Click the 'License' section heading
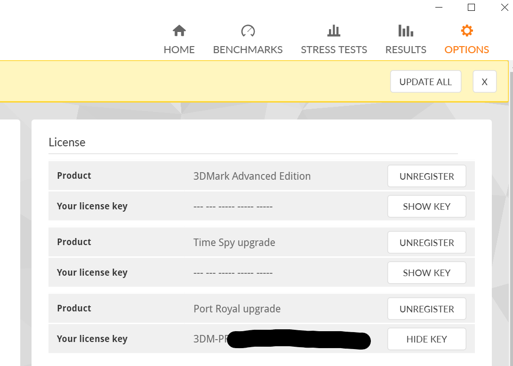The width and height of the screenshot is (513, 366). coord(67,142)
